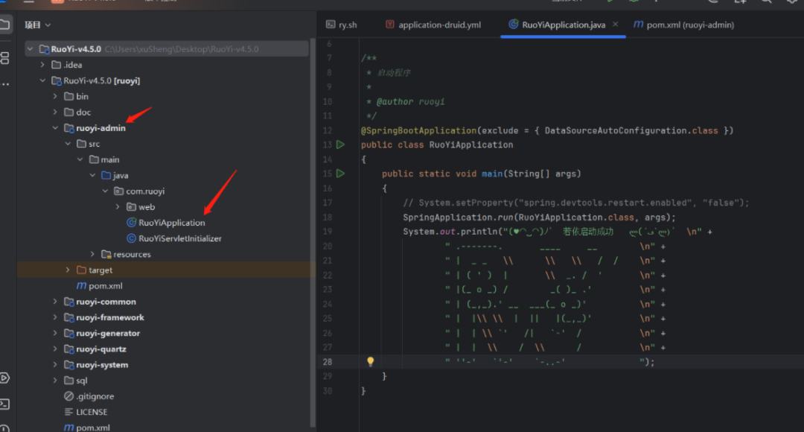Click the resources folder icon

tap(106, 255)
